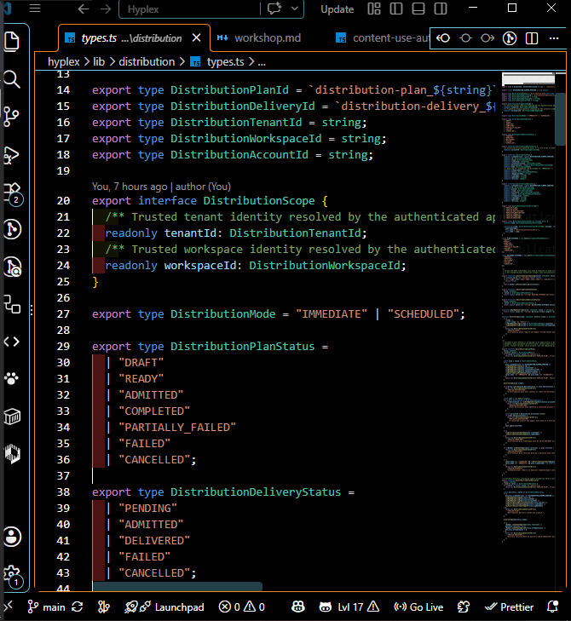Open notifications bell in status bar

(x=552, y=607)
